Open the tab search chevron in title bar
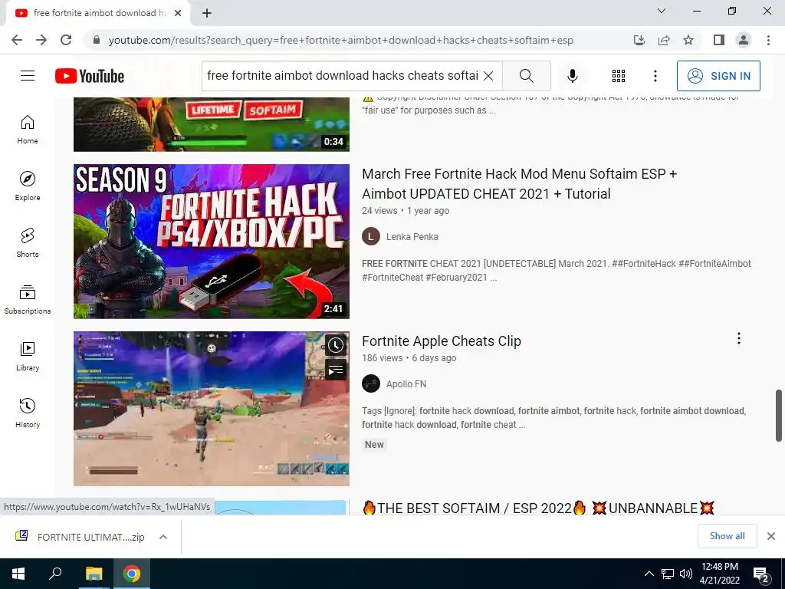The image size is (785, 589). 662,11
